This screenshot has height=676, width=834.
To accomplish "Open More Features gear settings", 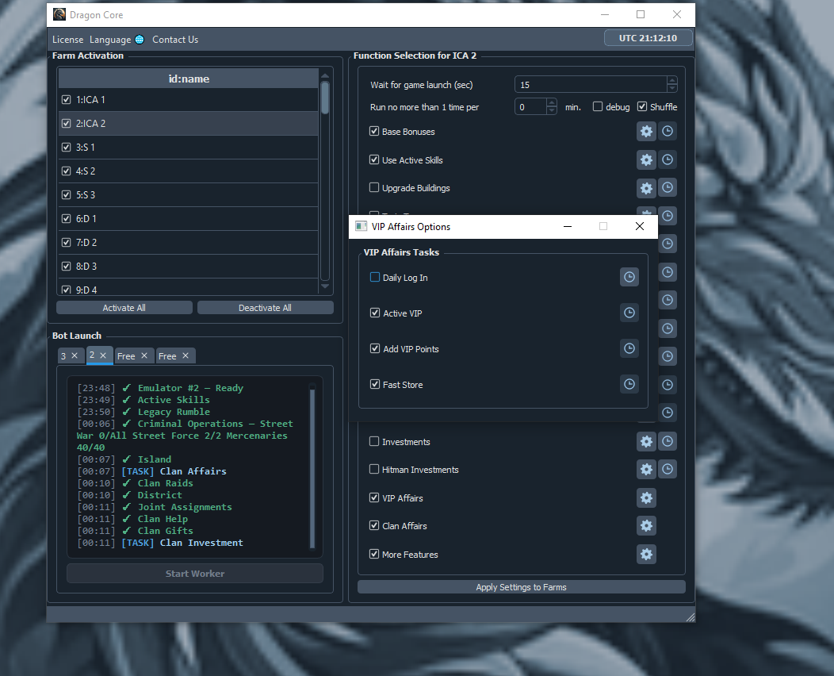I will [646, 554].
